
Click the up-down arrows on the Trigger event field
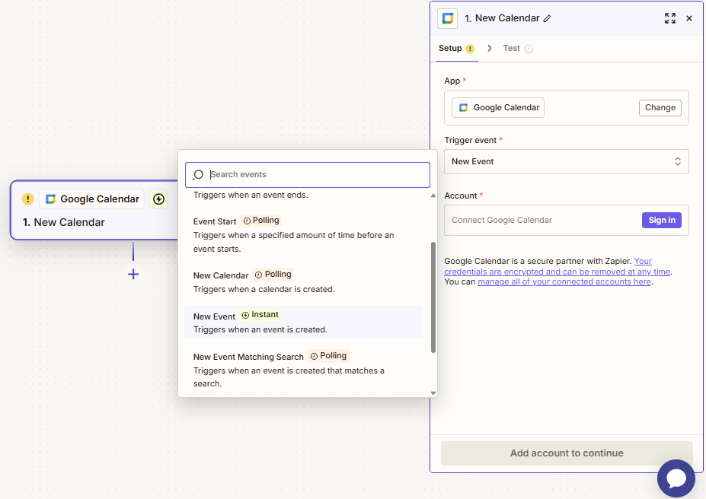pyautogui.click(x=678, y=161)
